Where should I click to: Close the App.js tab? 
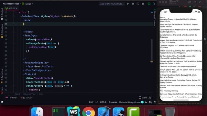pyautogui.click(x=16, y=8)
